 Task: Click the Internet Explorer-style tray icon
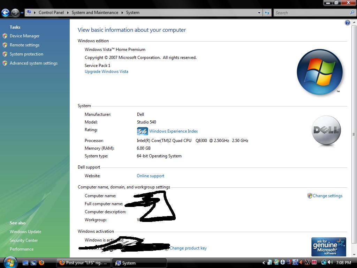276,262
